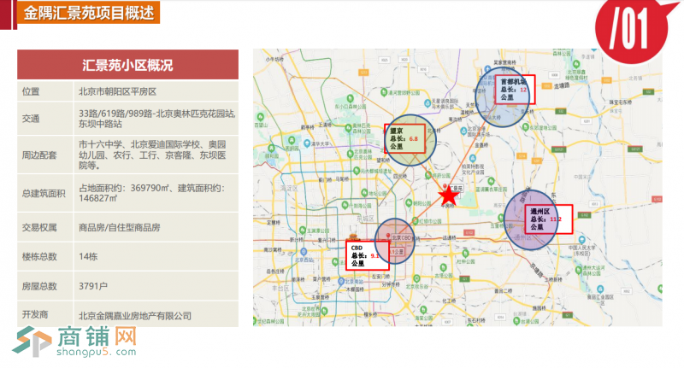Click the 位置 row label
The height and width of the screenshot is (368, 684).
31,91
